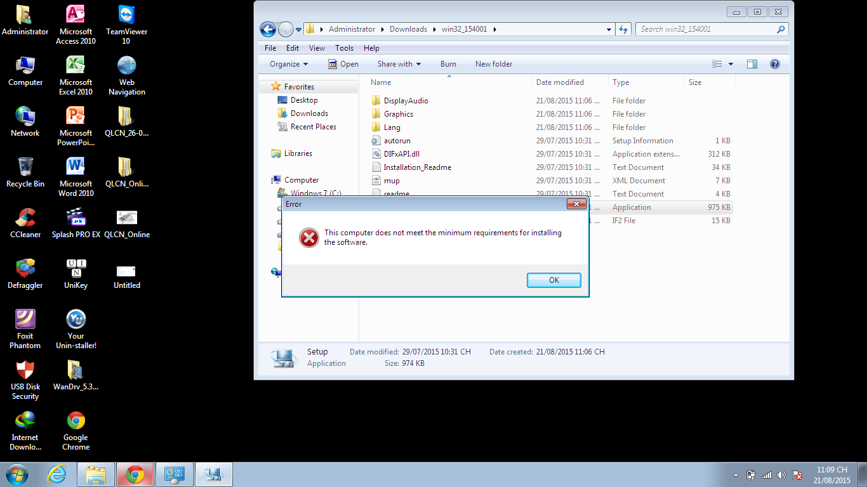This screenshot has width=867, height=487.
Task: Open the change view options arrow
Action: point(731,64)
